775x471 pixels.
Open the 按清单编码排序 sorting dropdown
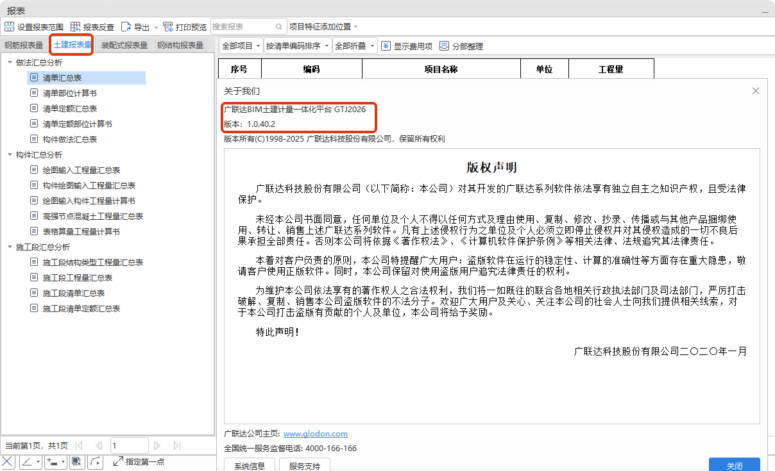298,46
